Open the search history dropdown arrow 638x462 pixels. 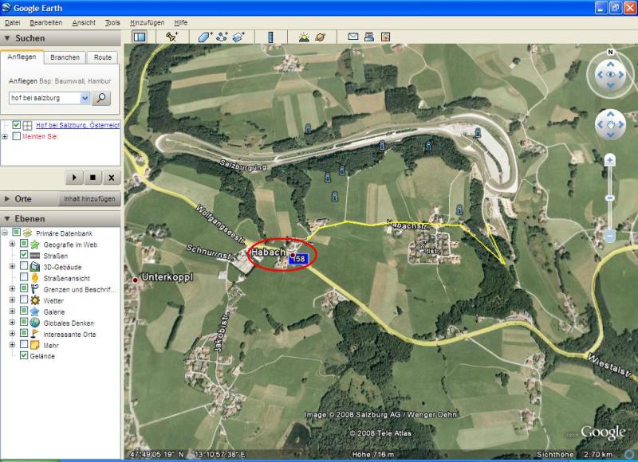85,98
